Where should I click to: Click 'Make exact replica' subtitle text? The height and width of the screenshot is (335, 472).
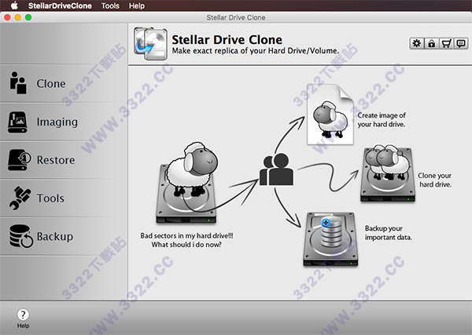tap(255, 51)
